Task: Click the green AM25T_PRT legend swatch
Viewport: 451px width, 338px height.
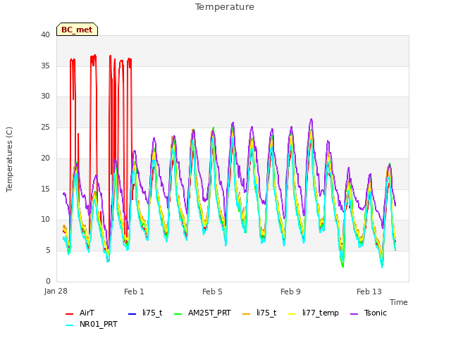Action: [x=178, y=313]
